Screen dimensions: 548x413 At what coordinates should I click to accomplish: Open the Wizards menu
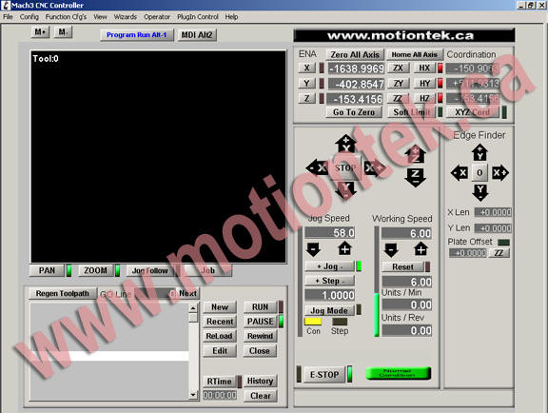click(126, 17)
